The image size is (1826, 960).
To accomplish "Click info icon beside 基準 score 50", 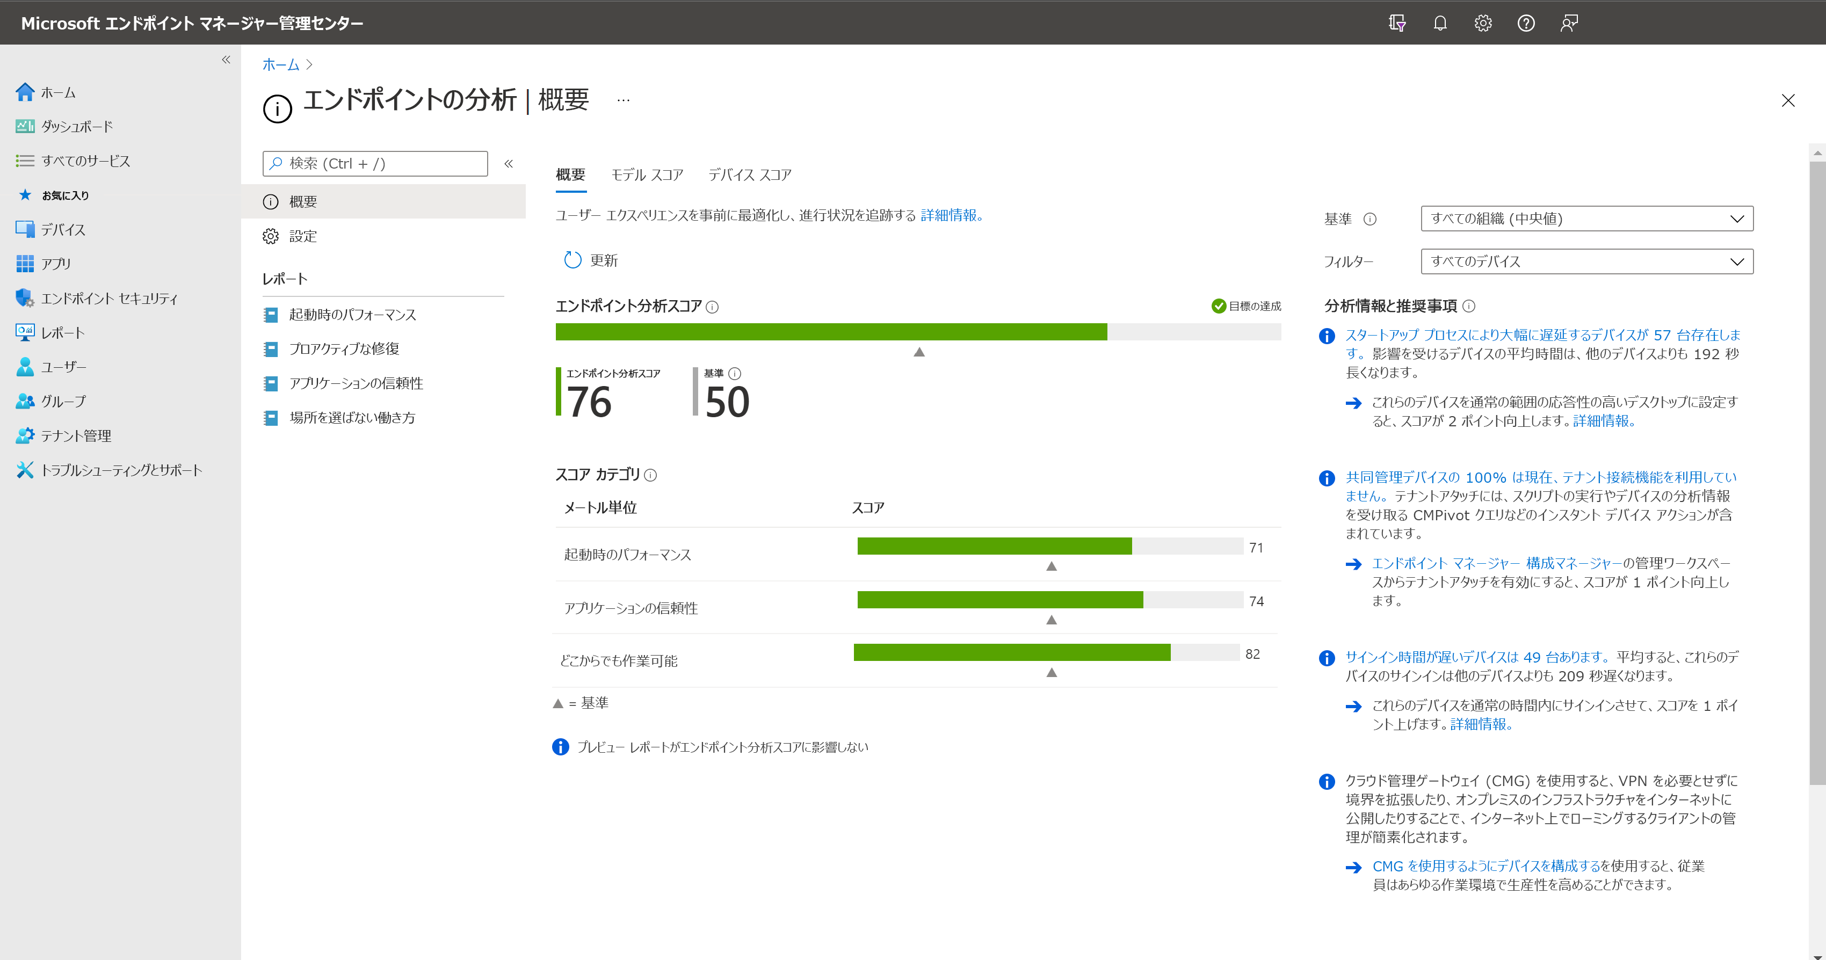I will click(735, 373).
